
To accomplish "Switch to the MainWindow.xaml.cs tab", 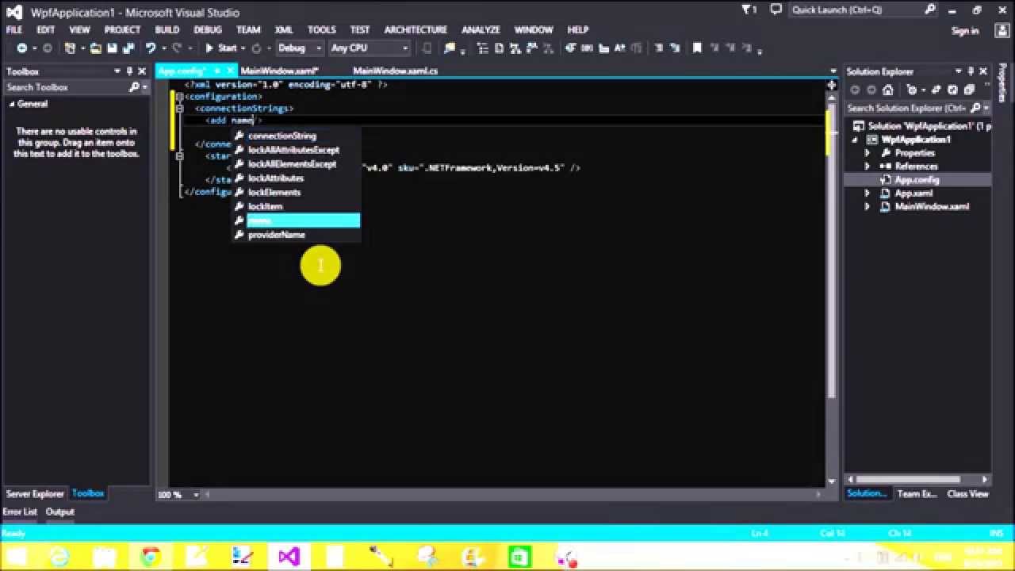I will pyautogui.click(x=395, y=71).
